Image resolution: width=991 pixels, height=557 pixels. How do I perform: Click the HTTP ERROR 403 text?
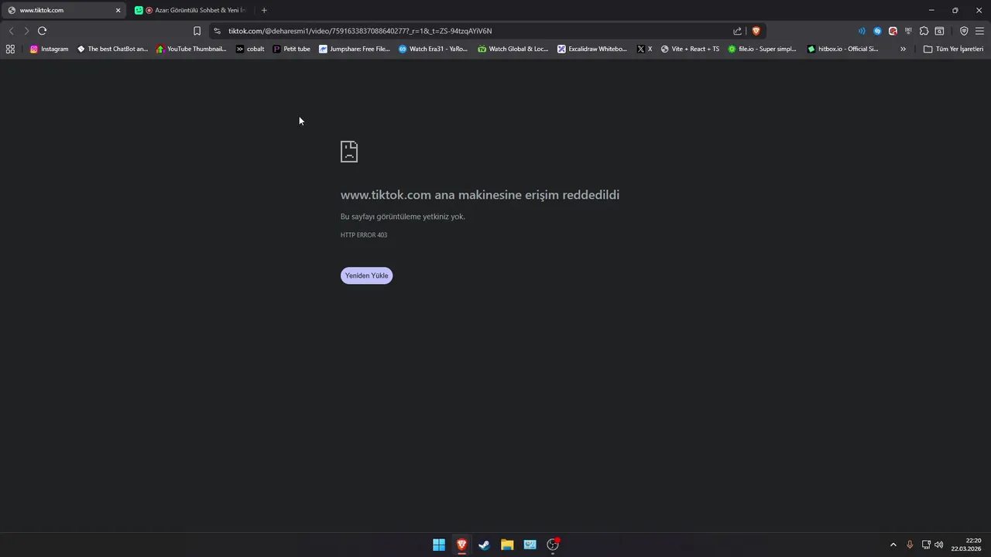coord(364,235)
